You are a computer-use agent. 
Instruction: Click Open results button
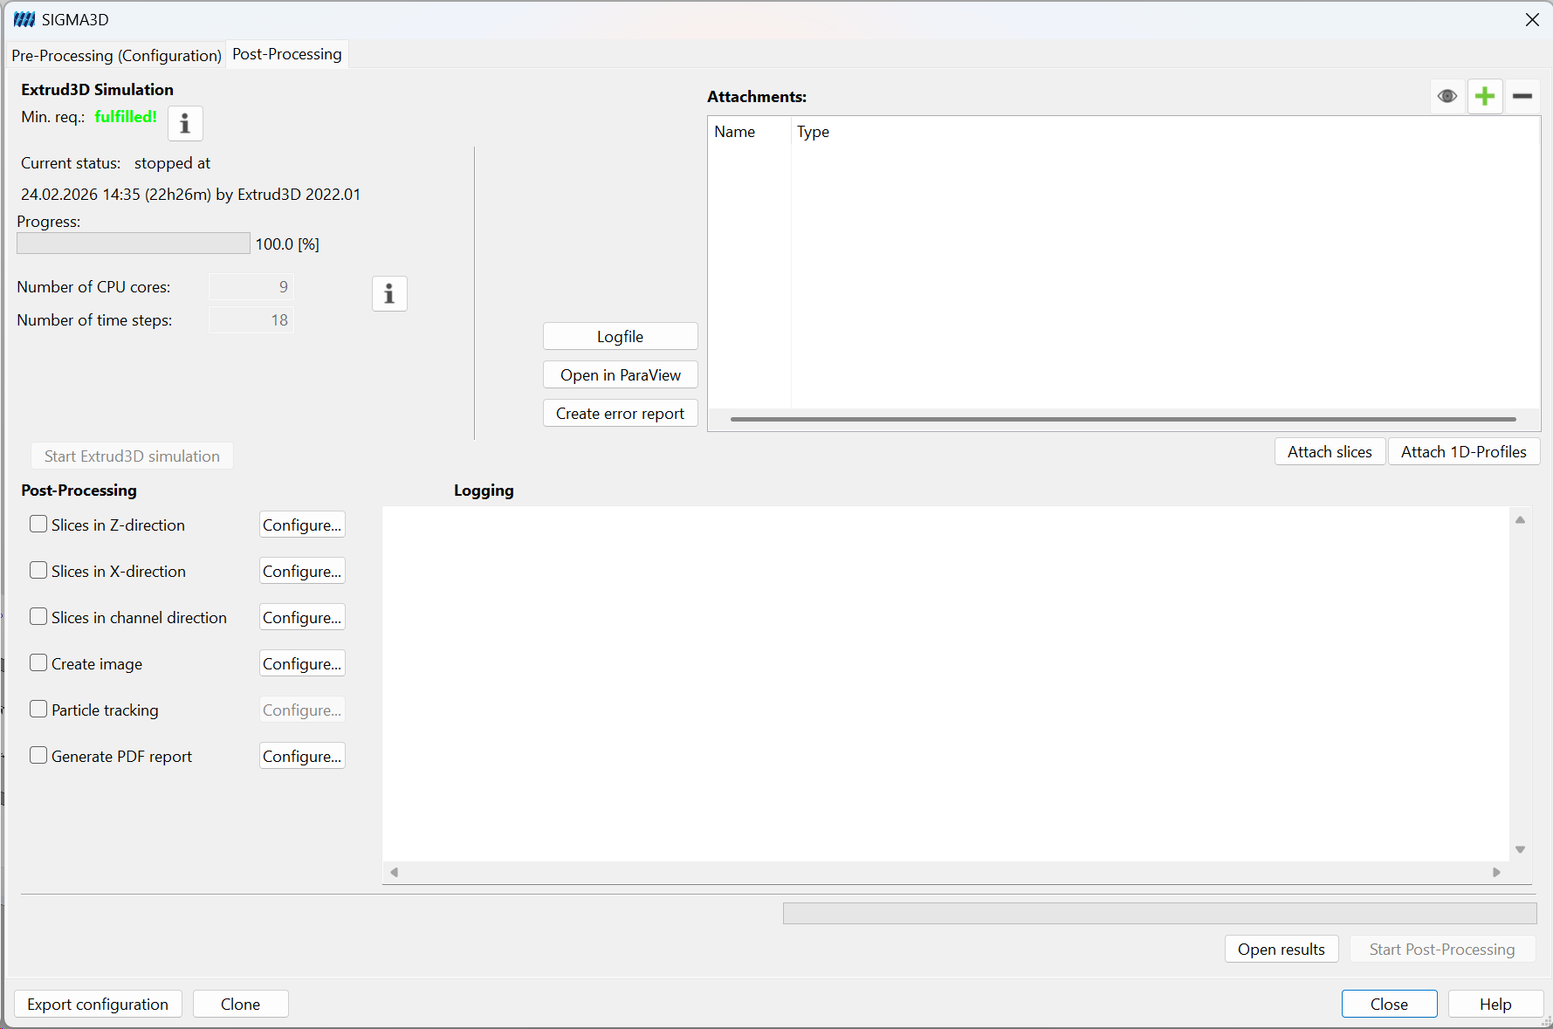tap(1282, 950)
